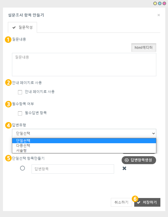This screenshot has height=217, width=168.
Task: Click numbered badge 4 beside 답변유형
Action: point(8,125)
